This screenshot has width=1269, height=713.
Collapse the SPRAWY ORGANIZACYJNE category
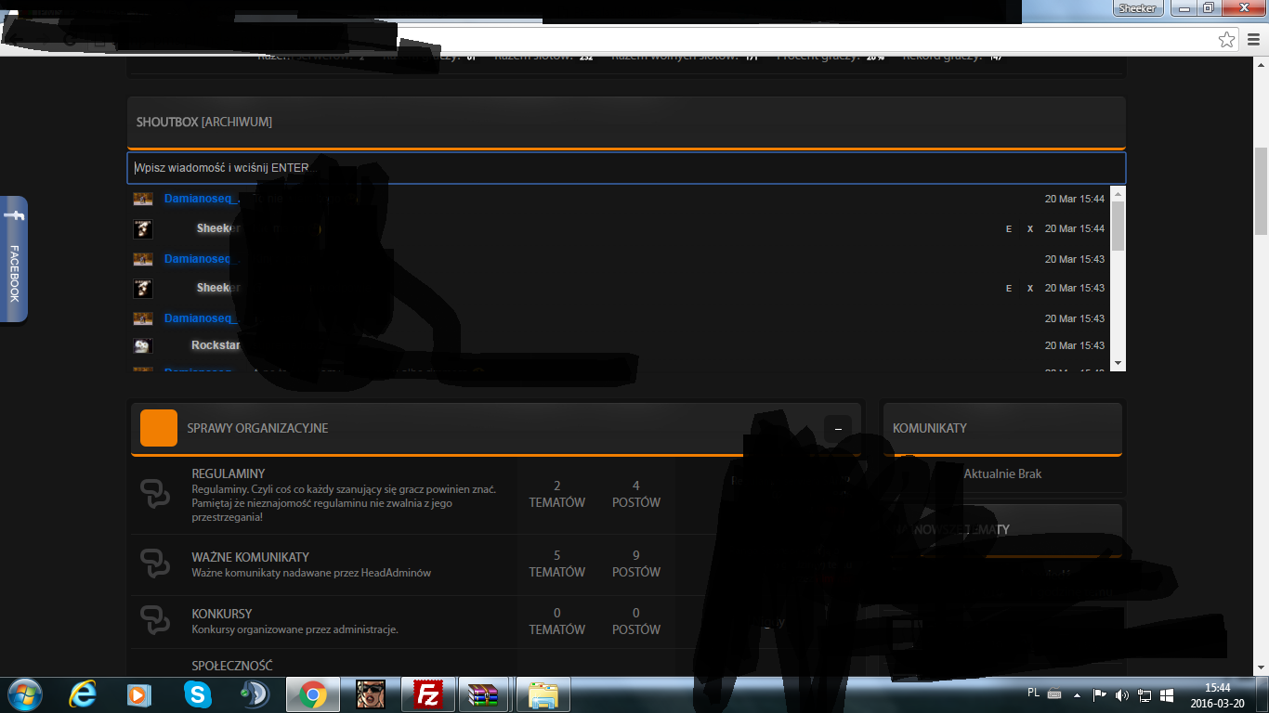[838, 429]
